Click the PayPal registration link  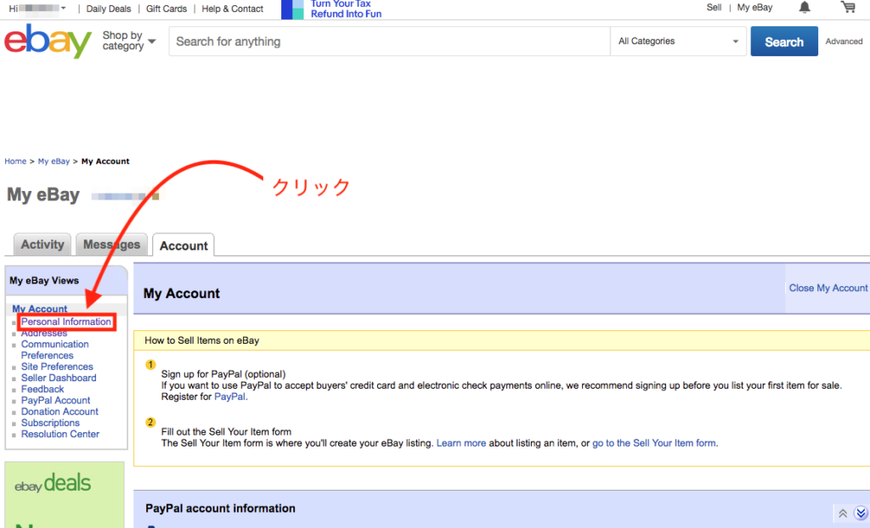click(x=229, y=396)
